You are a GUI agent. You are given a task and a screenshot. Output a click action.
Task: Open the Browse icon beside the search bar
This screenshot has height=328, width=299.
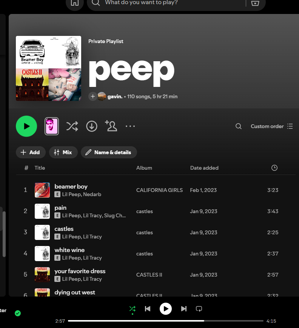pyautogui.click(x=255, y=3)
